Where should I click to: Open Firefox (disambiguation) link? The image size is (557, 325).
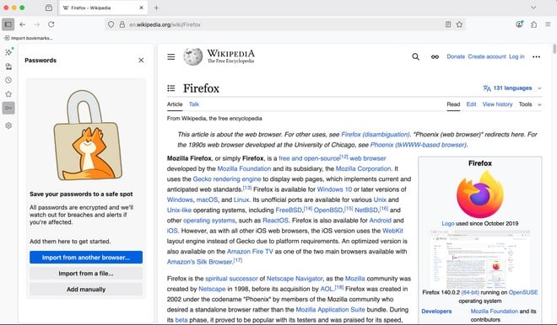pos(375,135)
